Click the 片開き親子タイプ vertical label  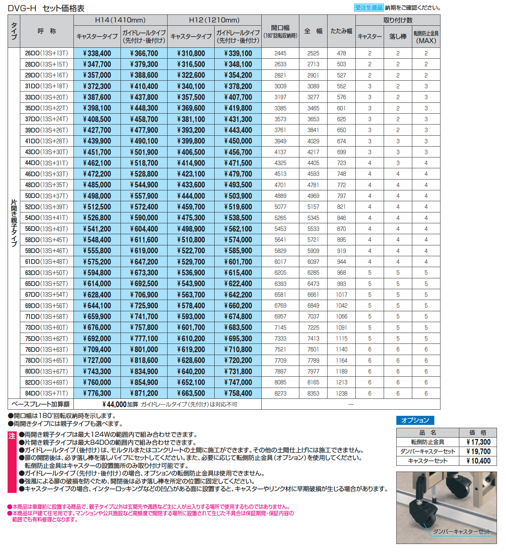[14, 223]
